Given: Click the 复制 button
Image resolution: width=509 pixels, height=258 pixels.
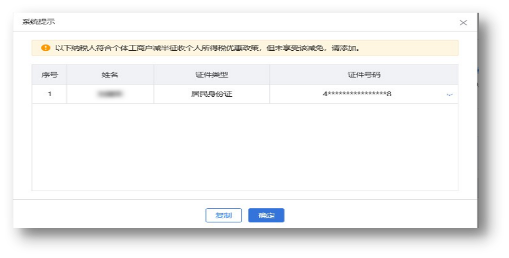Looking at the screenshot, I should [x=223, y=215].
